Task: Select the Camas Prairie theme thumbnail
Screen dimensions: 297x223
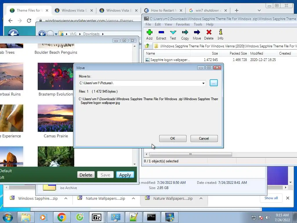Action: coord(56,118)
